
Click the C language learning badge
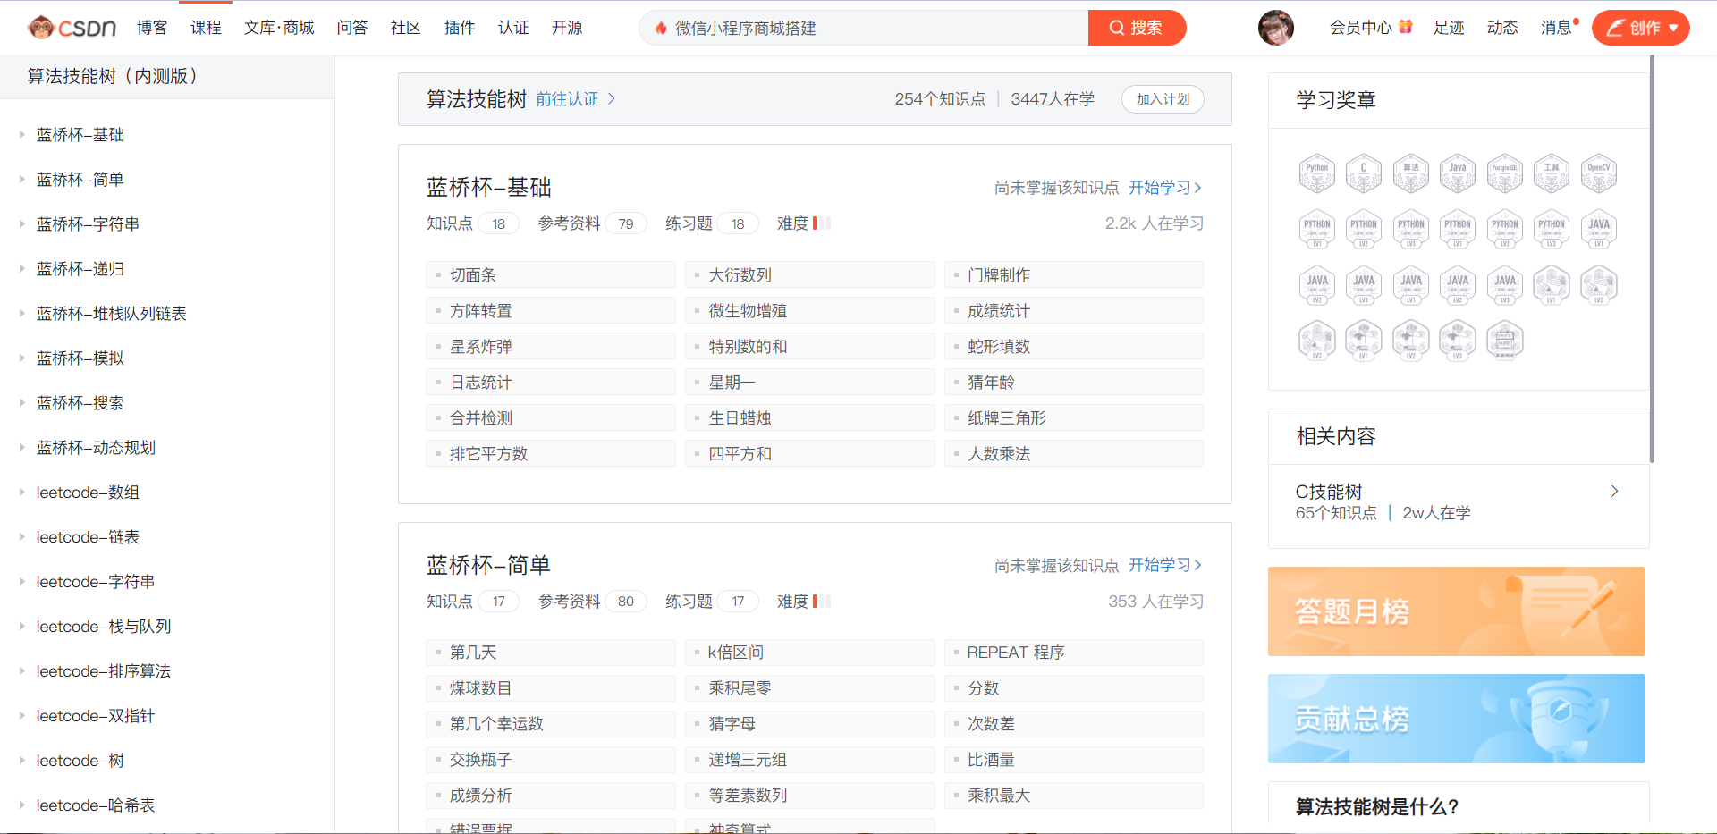tap(1364, 173)
